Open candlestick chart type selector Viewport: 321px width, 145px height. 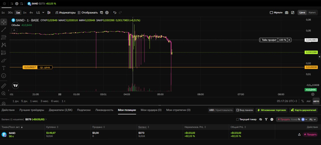click(x=49, y=13)
